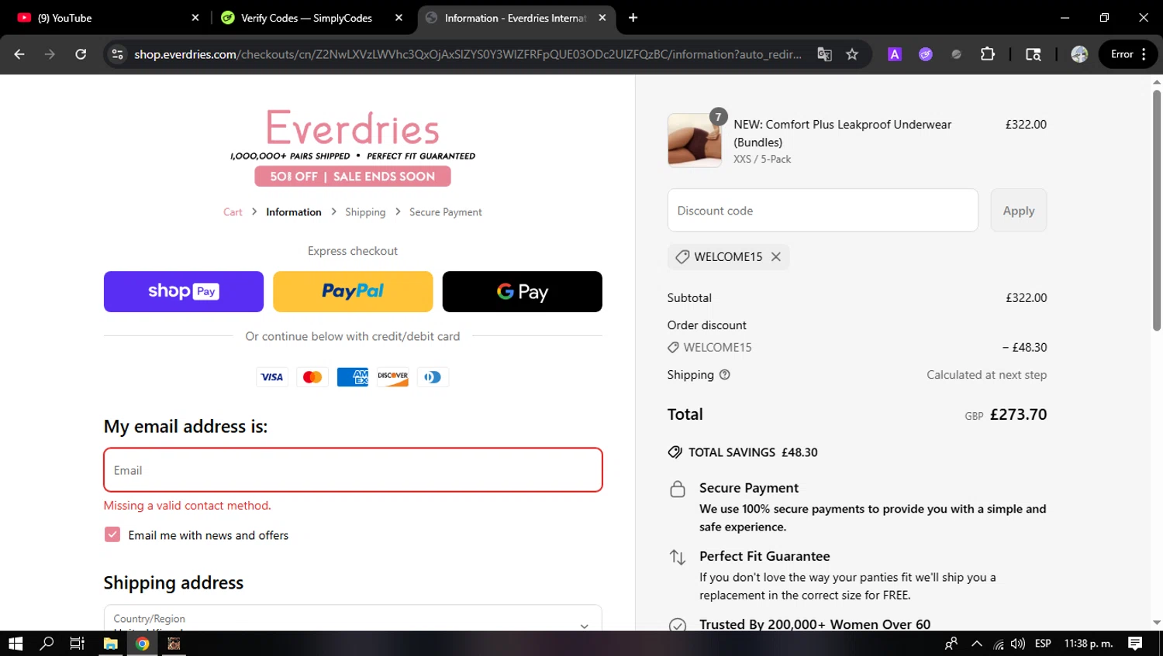
Task: Apply the discount code
Action: [x=1018, y=211]
